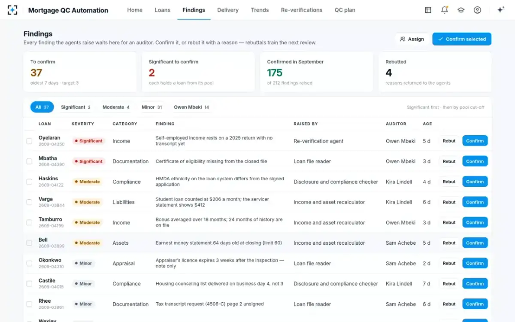Click the Significant badge on Oyelaran row
The width and height of the screenshot is (515, 322).
tap(88, 141)
